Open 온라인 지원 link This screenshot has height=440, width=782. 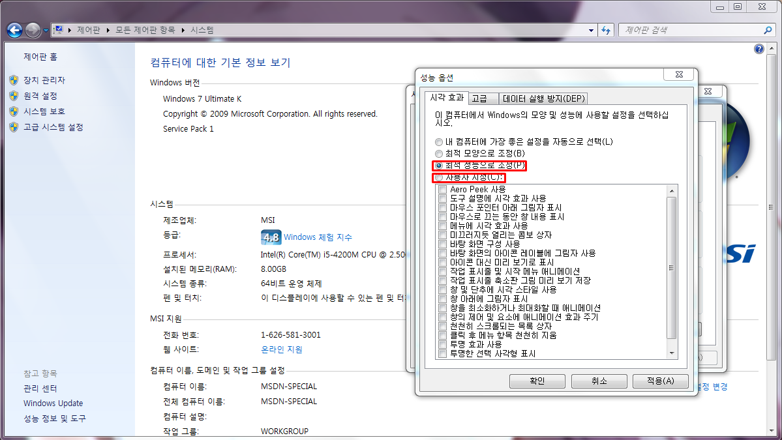[x=281, y=349]
